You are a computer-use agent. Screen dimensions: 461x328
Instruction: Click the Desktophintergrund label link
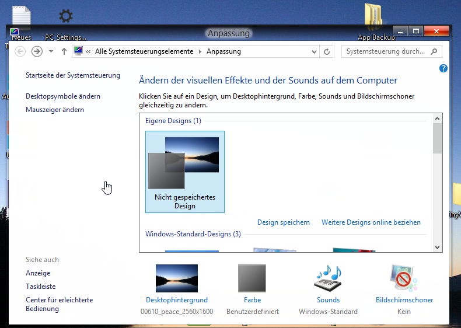[177, 300]
